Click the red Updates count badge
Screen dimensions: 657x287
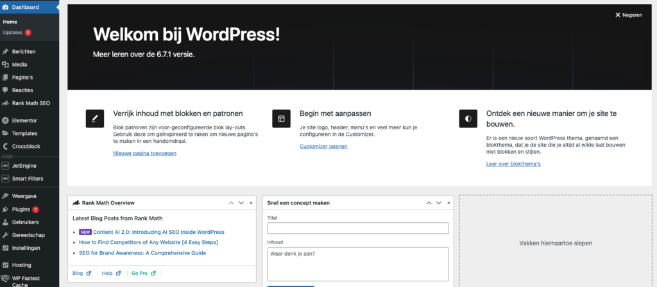[x=28, y=33]
